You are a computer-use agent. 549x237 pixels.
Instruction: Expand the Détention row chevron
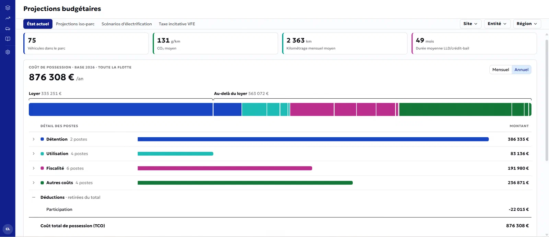point(34,139)
